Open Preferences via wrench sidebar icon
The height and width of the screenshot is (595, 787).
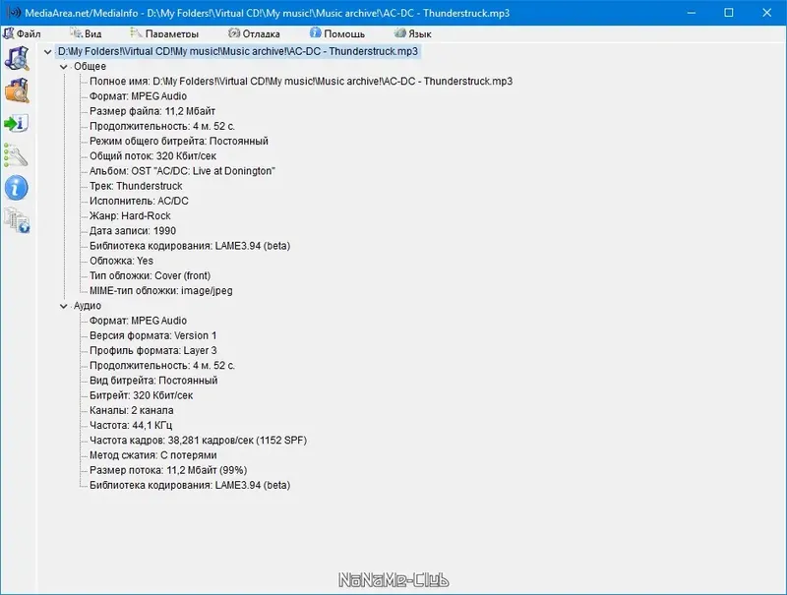pyautogui.click(x=16, y=155)
